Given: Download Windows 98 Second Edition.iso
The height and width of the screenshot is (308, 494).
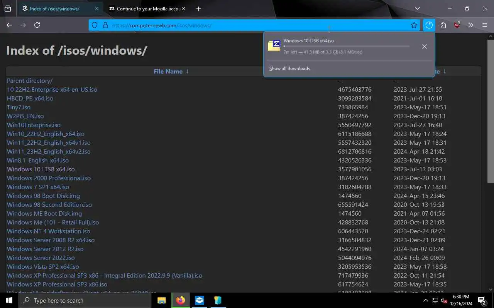Looking at the screenshot, I should (x=49, y=205).
